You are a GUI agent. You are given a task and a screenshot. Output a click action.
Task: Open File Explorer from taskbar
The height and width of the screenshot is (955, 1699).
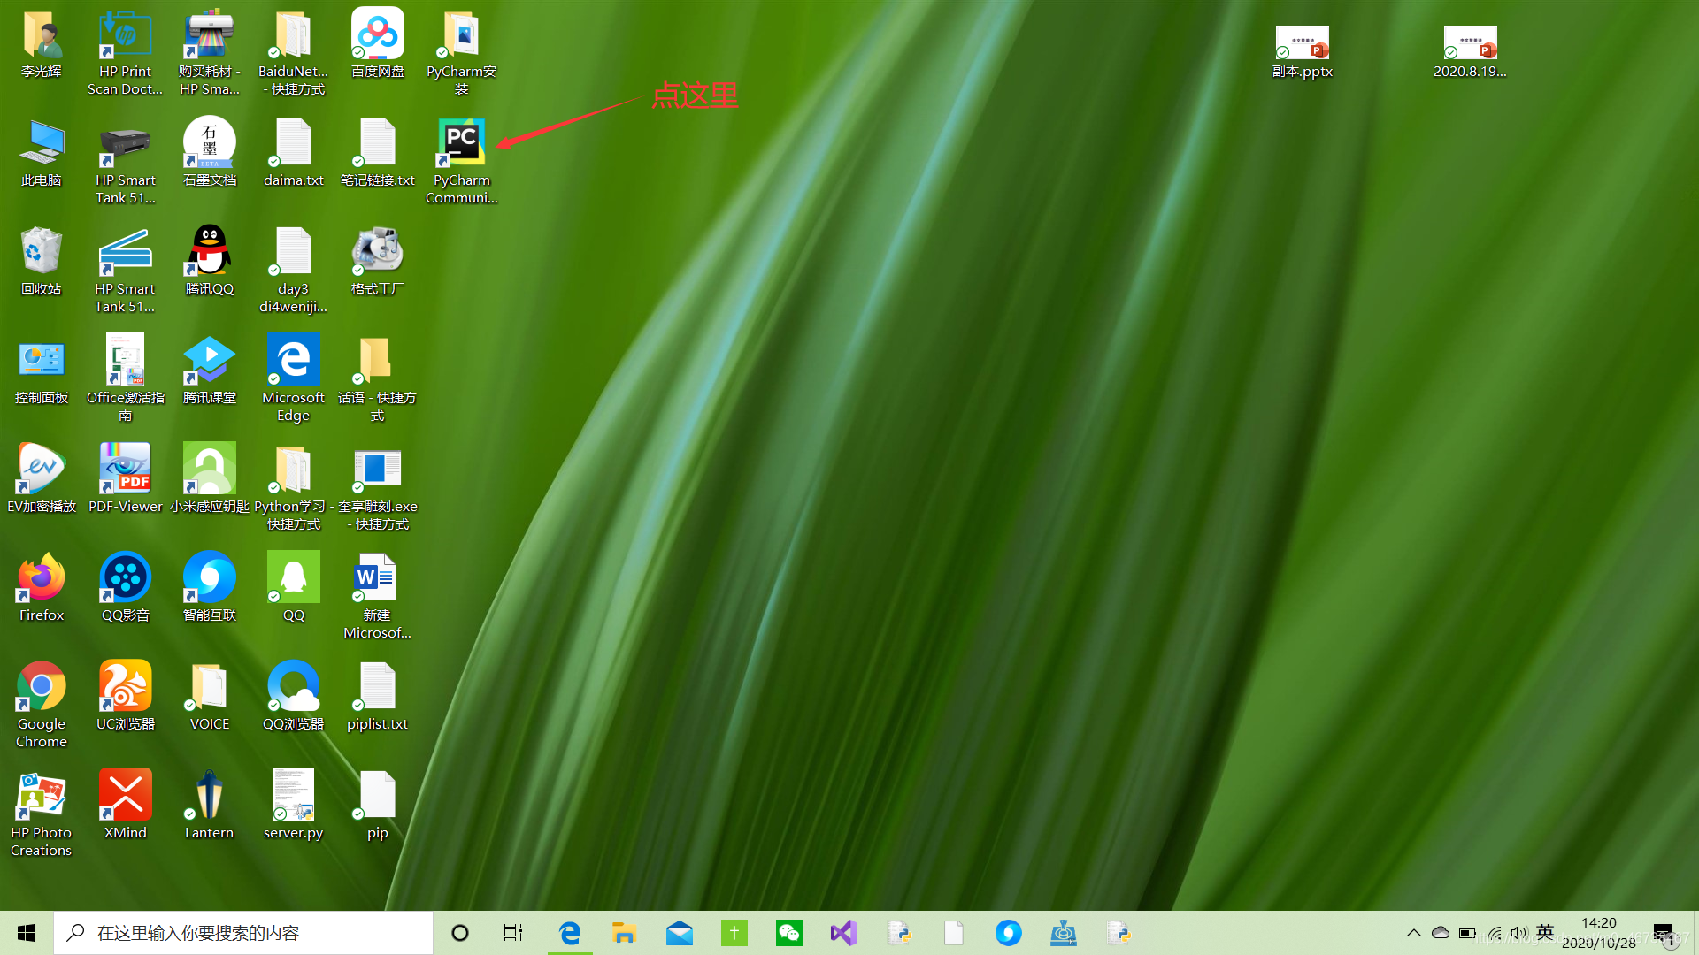pyautogui.click(x=625, y=933)
